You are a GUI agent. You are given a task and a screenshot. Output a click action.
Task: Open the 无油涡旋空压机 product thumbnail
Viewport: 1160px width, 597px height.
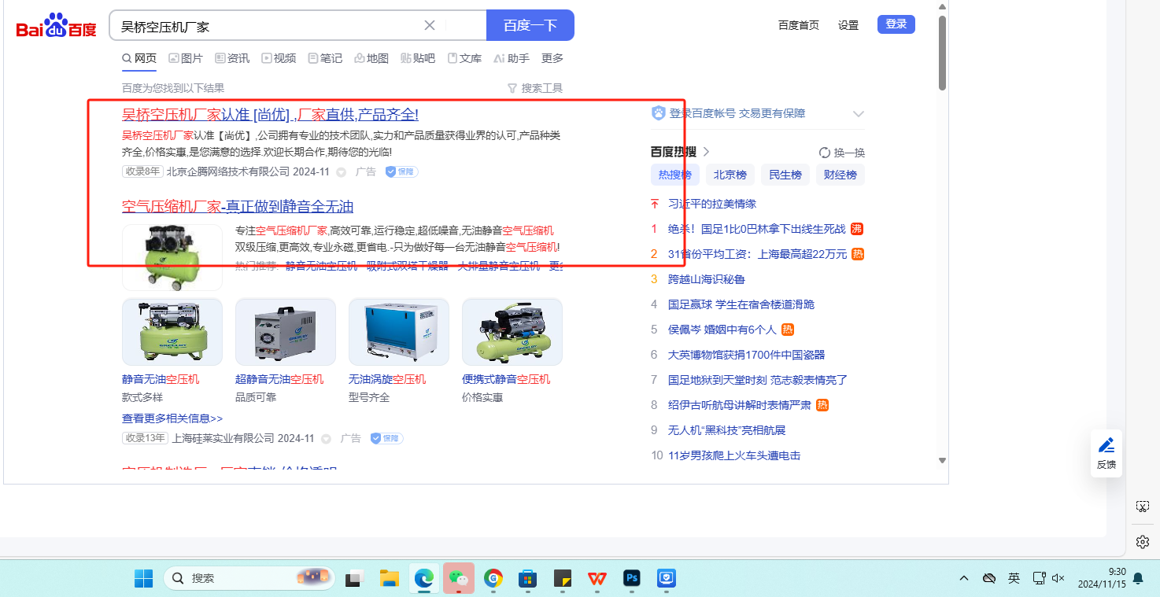tap(399, 332)
